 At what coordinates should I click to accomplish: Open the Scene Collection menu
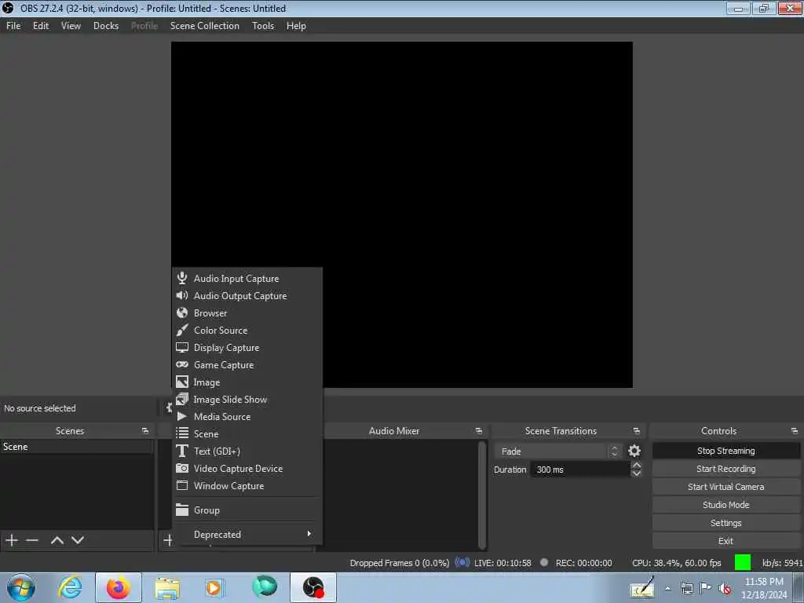(x=205, y=26)
